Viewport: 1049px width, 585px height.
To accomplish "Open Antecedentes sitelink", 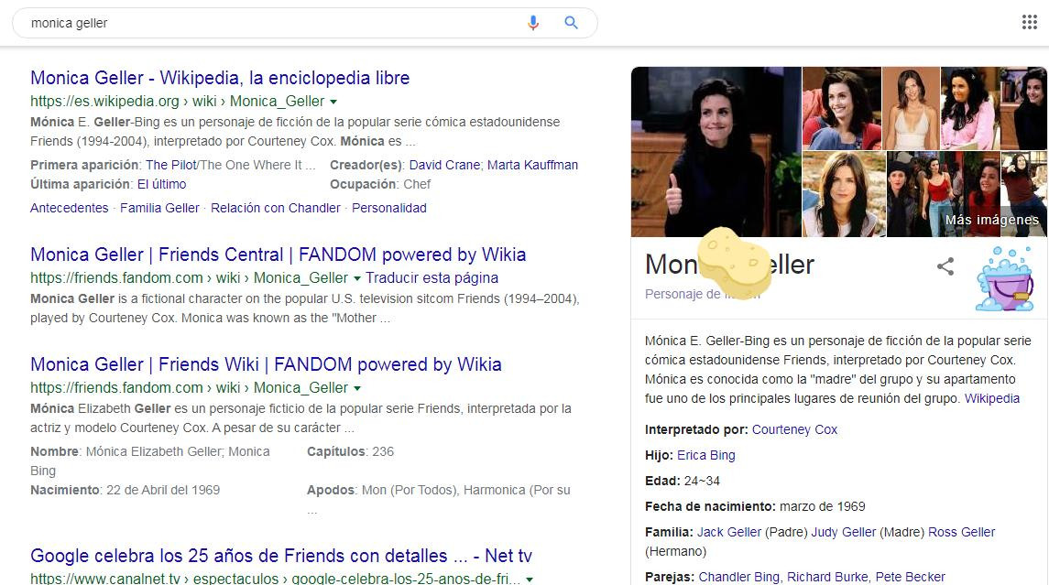I will tap(69, 208).
